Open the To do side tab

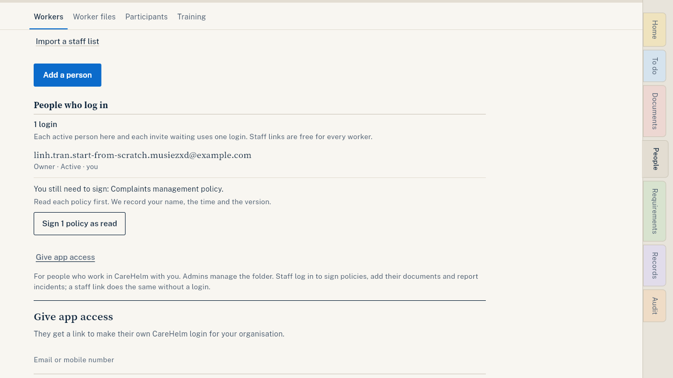(655, 66)
